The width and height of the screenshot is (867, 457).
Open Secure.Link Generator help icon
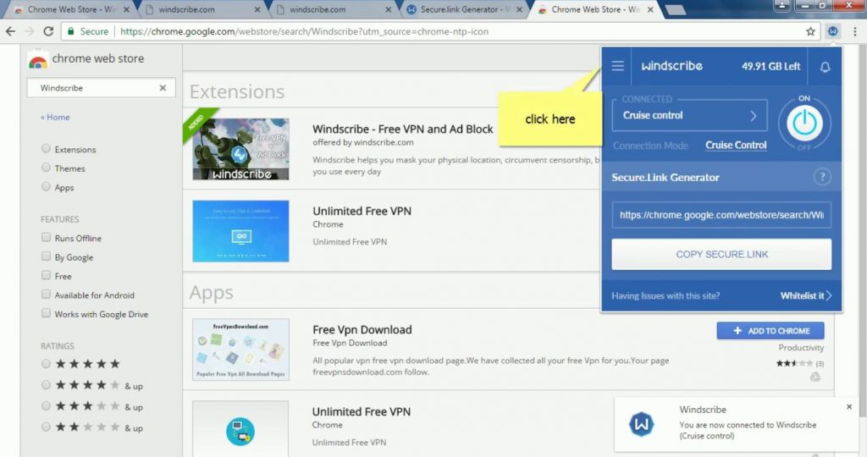pos(822,177)
